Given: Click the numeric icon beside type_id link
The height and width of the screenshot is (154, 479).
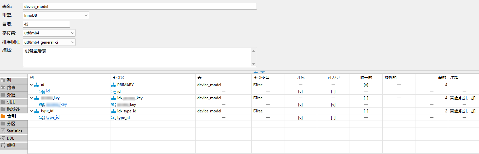Looking at the screenshot, I should pos(42,118).
